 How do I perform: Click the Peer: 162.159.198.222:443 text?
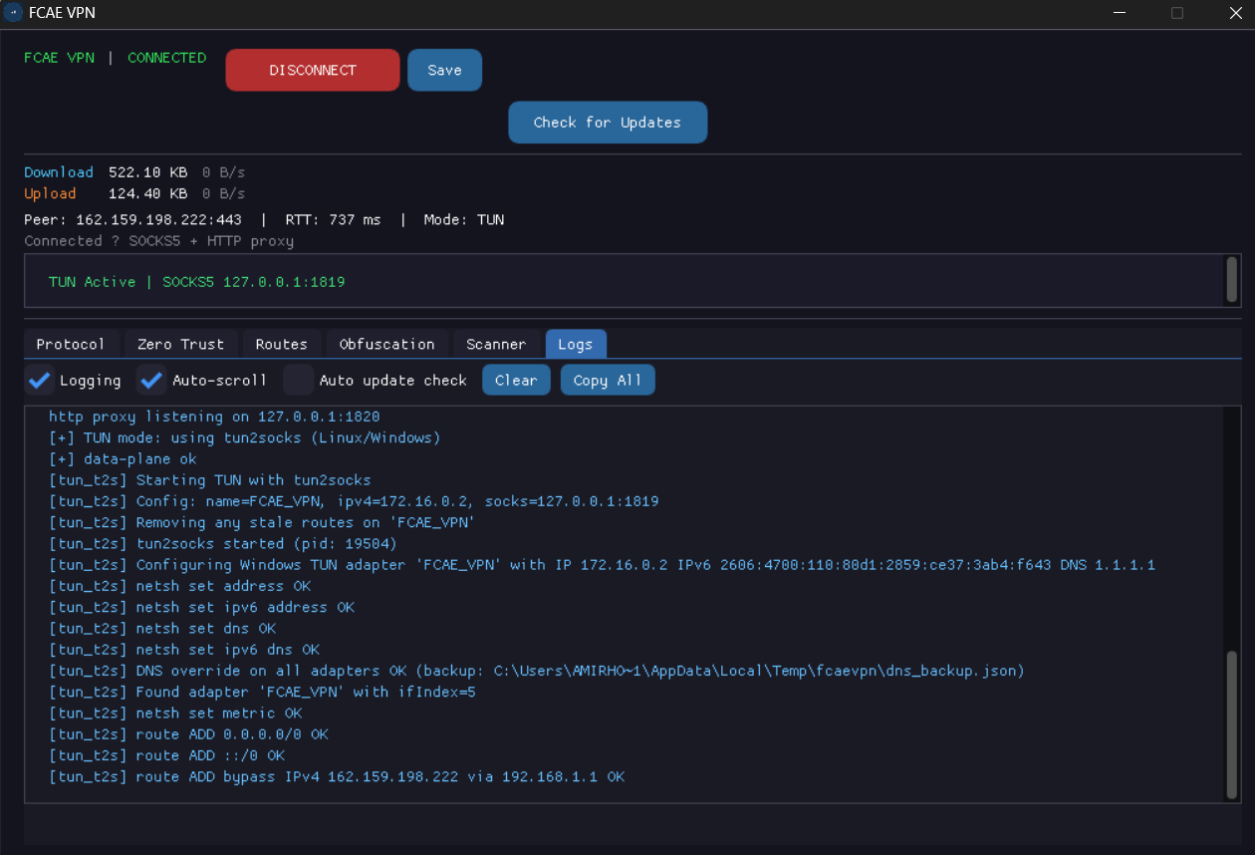point(132,219)
